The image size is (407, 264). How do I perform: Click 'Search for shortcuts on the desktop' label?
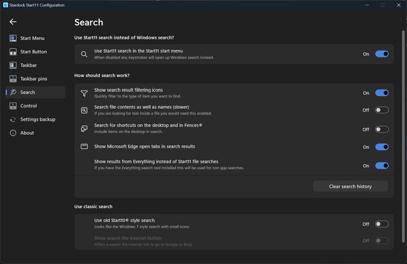148,125
